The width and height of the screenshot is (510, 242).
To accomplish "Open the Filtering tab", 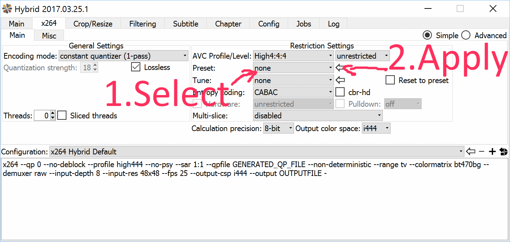I will (142, 24).
